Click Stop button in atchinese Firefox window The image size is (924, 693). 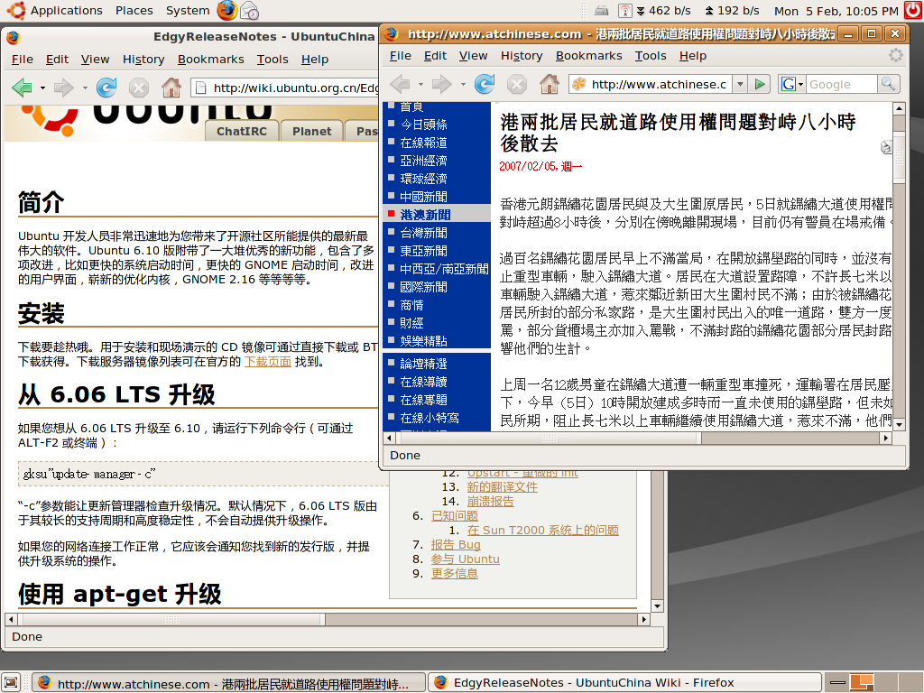[x=517, y=84]
